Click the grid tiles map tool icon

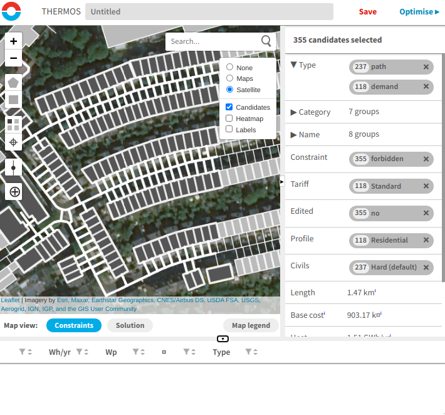click(13, 125)
